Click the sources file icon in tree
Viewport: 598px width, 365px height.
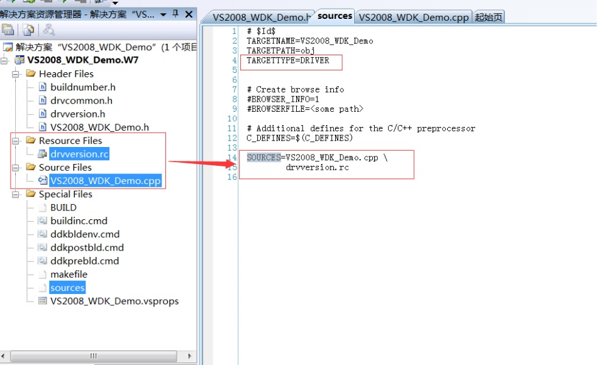[43, 288]
